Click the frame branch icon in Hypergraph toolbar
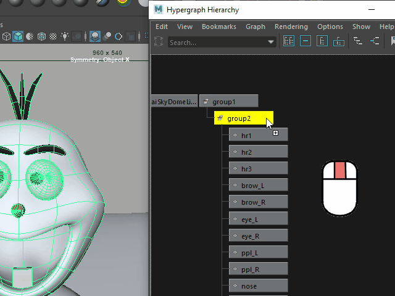The height and width of the screenshot is (296, 395). 339,42
